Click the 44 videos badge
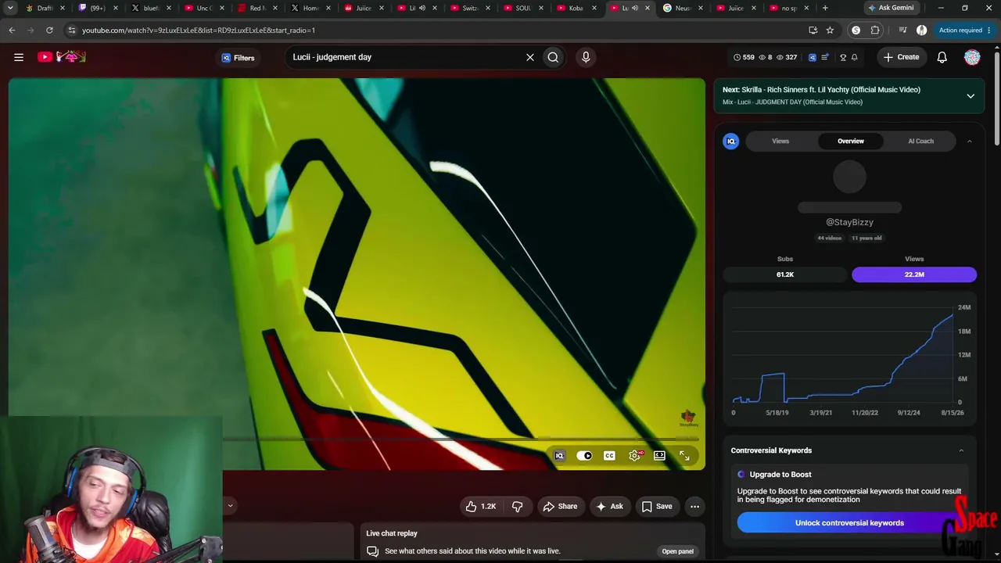The height and width of the screenshot is (563, 1001). (x=829, y=238)
